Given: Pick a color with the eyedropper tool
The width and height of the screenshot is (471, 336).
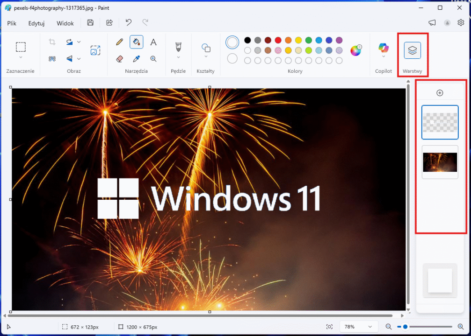Looking at the screenshot, I should pyautogui.click(x=136, y=59).
